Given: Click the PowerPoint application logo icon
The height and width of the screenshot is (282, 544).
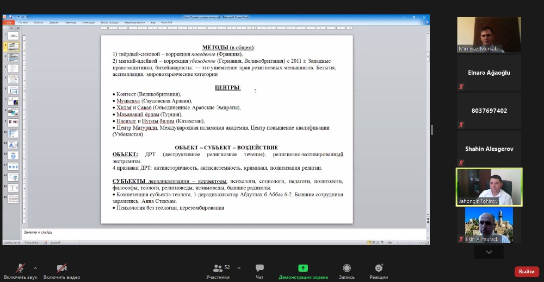Looking at the screenshot, I should (4, 17).
